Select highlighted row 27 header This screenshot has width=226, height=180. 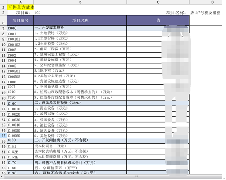tap(3, 136)
